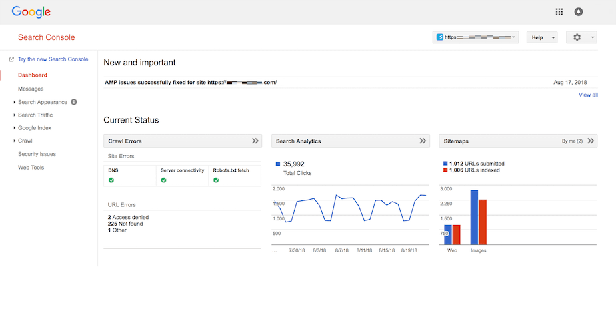The image size is (616, 315).
Task: Open Sitemaps via its double-arrow icon
Action: click(591, 141)
